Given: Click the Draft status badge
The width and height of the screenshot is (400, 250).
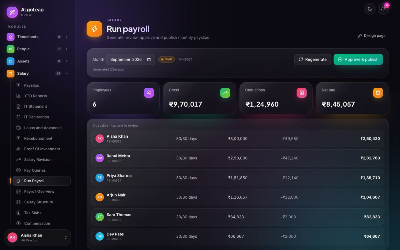Looking at the screenshot, I should pos(167,59).
